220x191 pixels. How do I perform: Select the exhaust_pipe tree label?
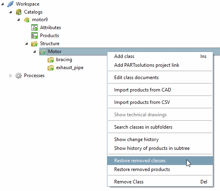70,68
